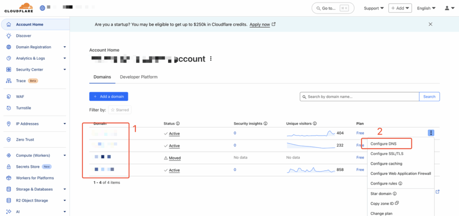Close the startup credits banner
Viewport: 459px width, 216px height.
coord(430,24)
